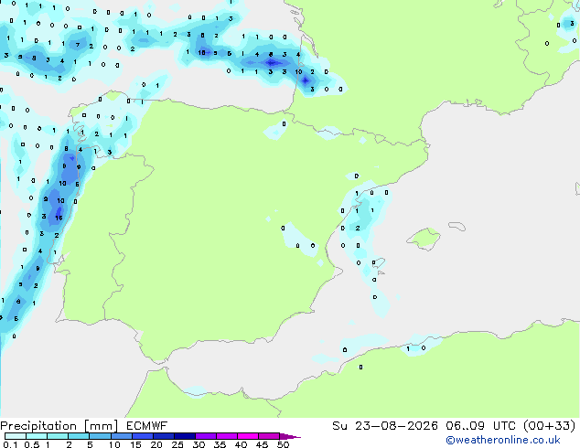Click the Mallorca island on the map

click(424, 239)
